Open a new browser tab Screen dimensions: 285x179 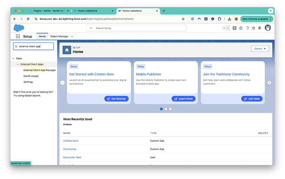pos(164,11)
